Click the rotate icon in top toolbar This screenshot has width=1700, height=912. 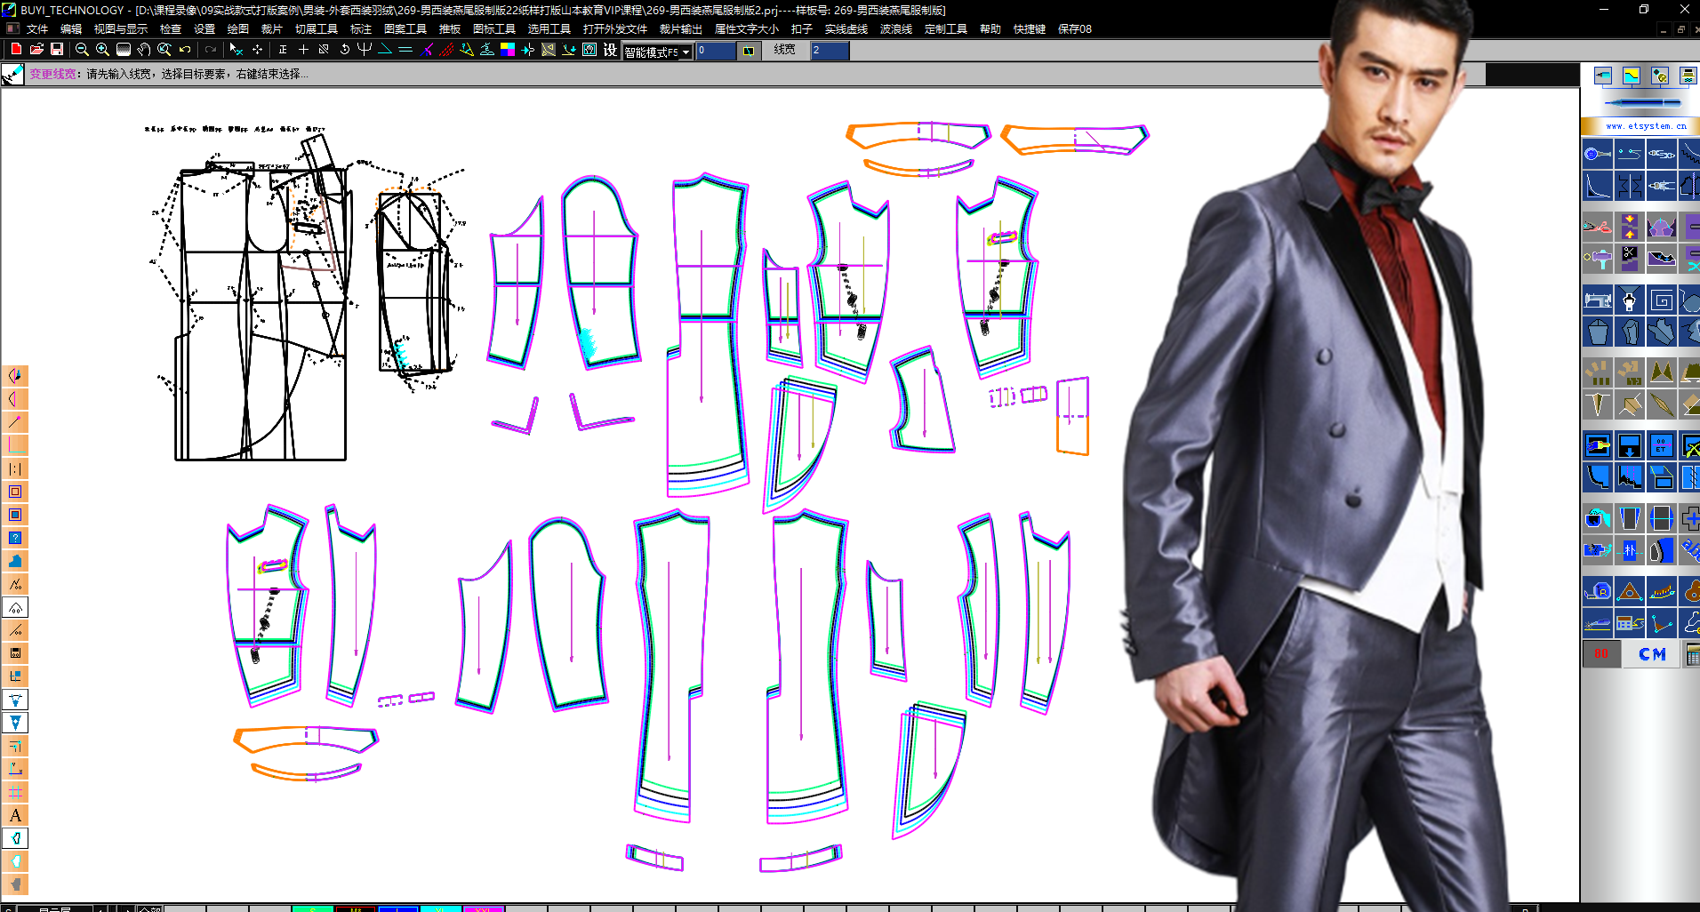point(344,49)
